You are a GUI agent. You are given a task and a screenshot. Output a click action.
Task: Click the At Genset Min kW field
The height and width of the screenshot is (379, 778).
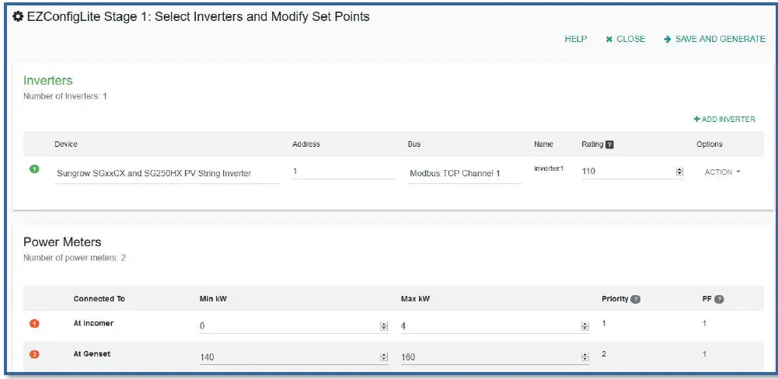(288, 357)
